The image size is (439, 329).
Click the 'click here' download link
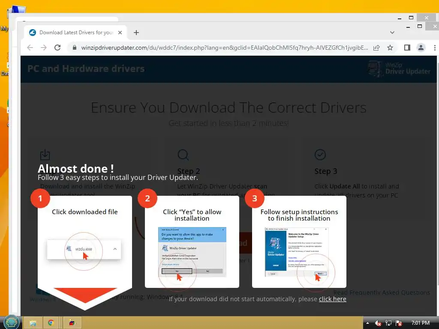click(332, 299)
